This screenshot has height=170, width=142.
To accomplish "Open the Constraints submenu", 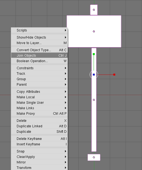I will [x=39, y=68].
